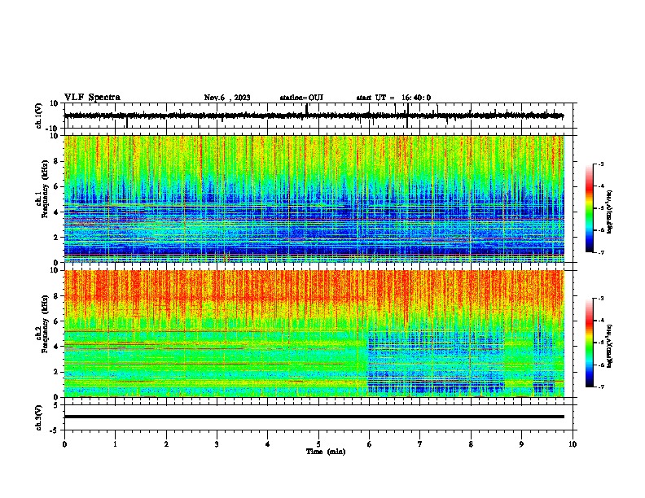Click inside the ch.2 frequency spectrogram
This screenshot has width=645, height=498.
coord(314,334)
